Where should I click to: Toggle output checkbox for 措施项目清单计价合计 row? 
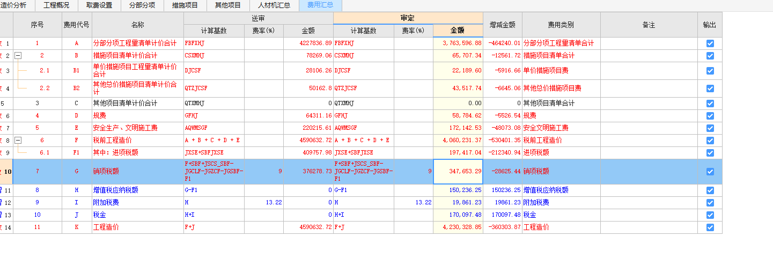(x=710, y=56)
